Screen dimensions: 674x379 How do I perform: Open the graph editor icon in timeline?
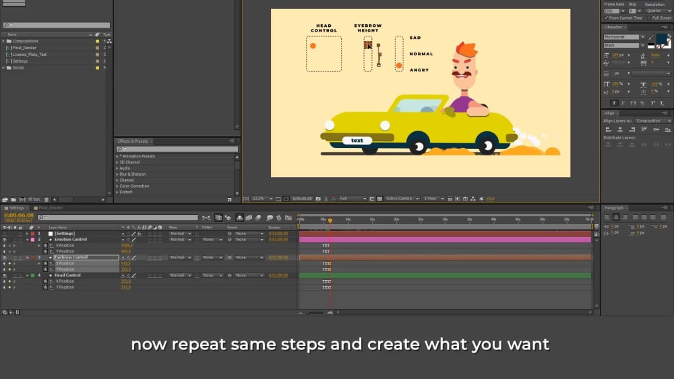288,217
